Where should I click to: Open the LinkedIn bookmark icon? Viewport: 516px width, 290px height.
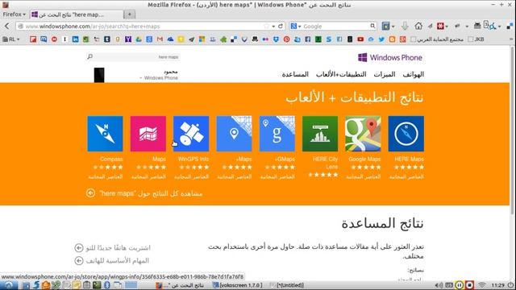(75, 39)
